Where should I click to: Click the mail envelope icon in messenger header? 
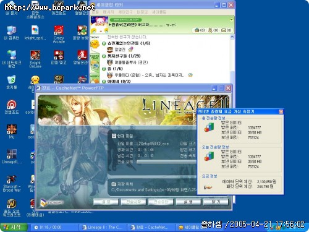pyautogui.click(x=224, y=30)
